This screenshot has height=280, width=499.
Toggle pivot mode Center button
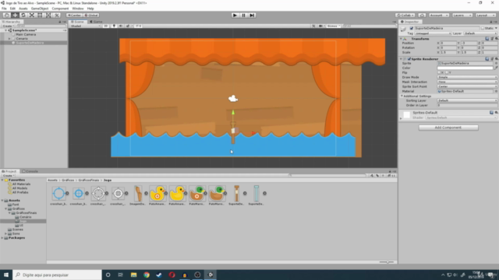coord(74,16)
